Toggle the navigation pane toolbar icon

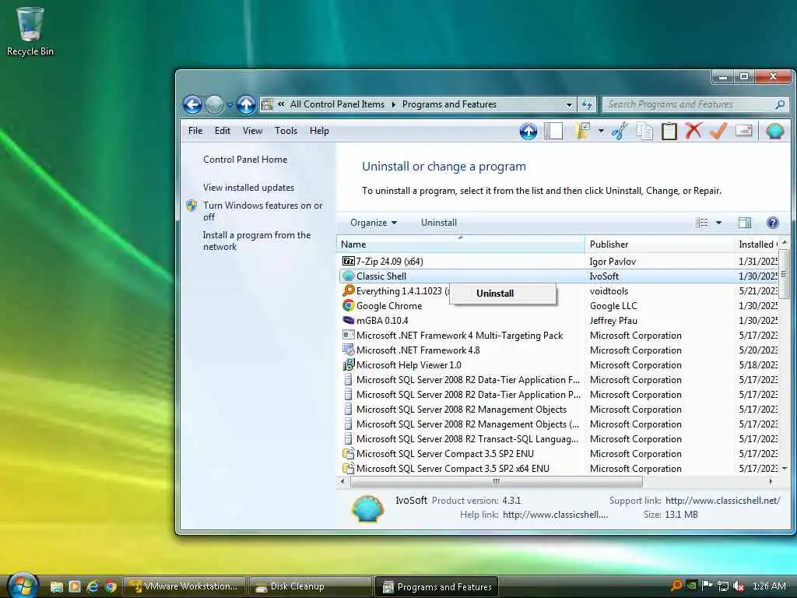(553, 131)
